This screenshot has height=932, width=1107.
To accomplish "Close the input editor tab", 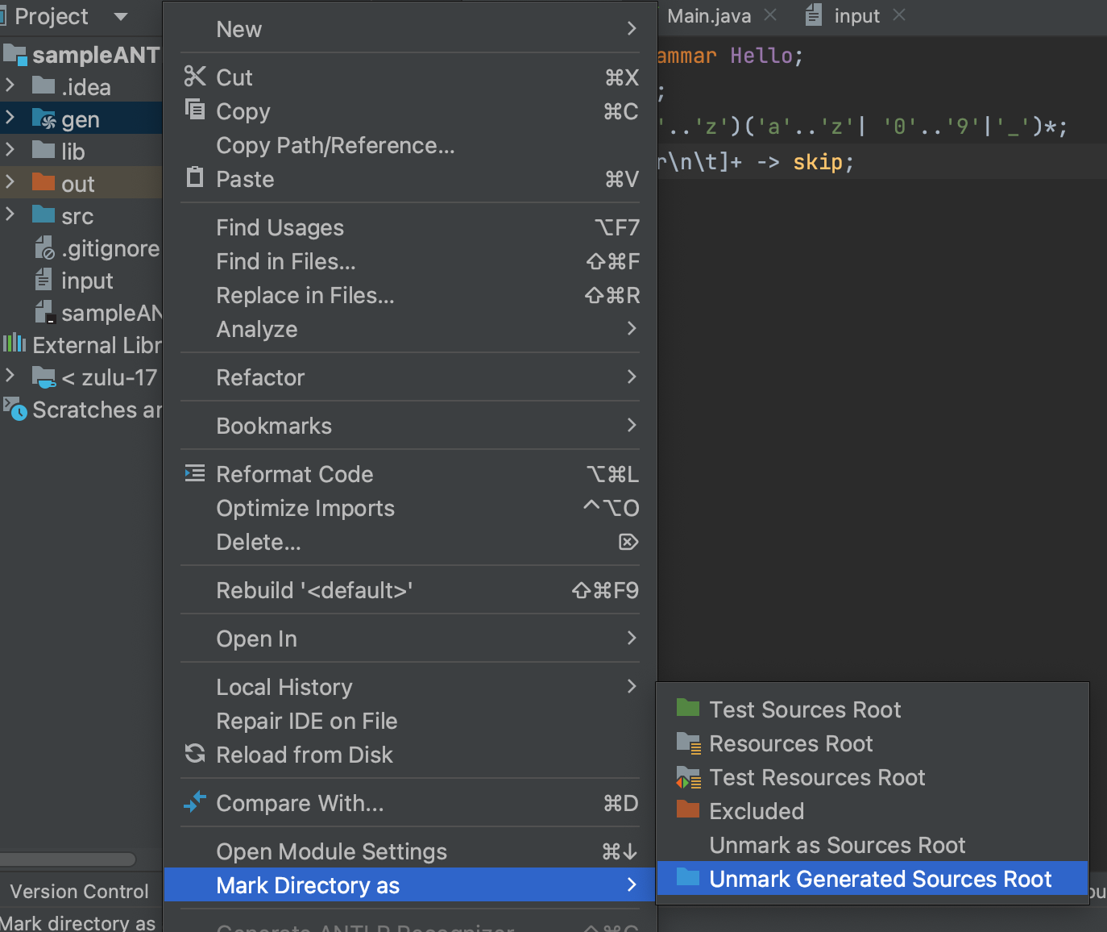I will pyautogui.click(x=900, y=15).
